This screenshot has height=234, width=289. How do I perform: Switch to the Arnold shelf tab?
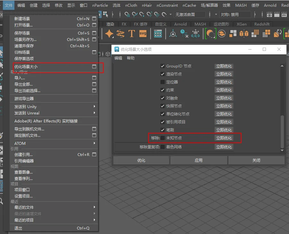click(x=180, y=24)
